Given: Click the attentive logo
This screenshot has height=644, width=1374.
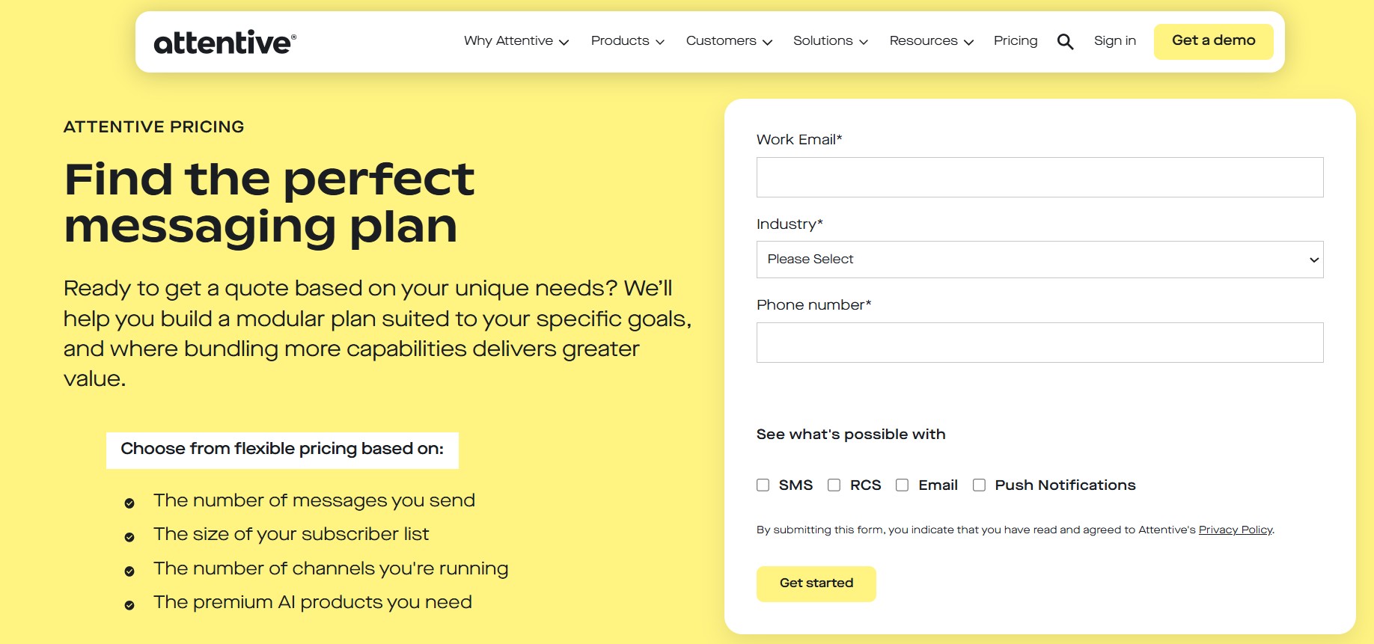Looking at the screenshot, I should (222, 42).
